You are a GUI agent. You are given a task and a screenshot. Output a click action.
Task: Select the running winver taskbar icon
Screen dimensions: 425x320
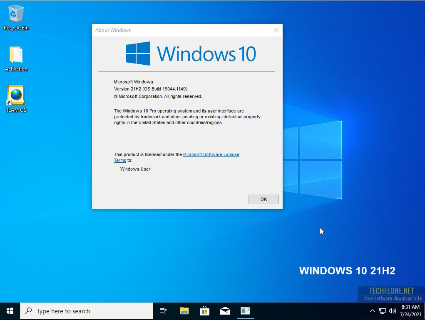(x=245, y=311)
